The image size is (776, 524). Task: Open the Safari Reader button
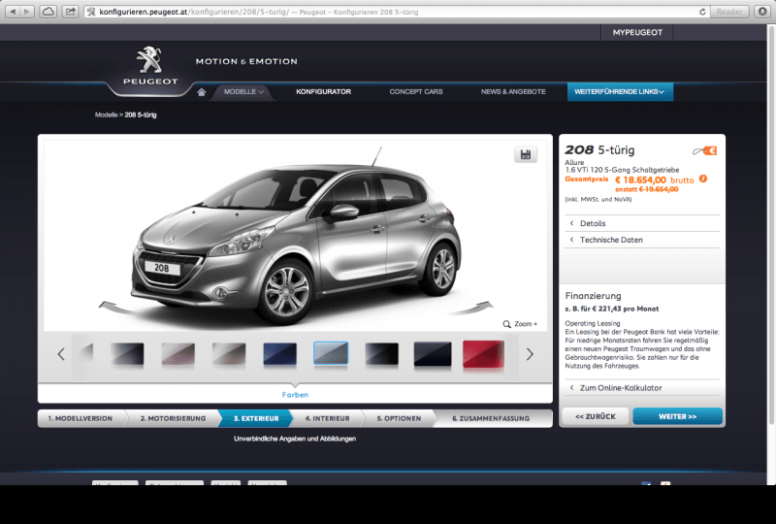point(729,12)
